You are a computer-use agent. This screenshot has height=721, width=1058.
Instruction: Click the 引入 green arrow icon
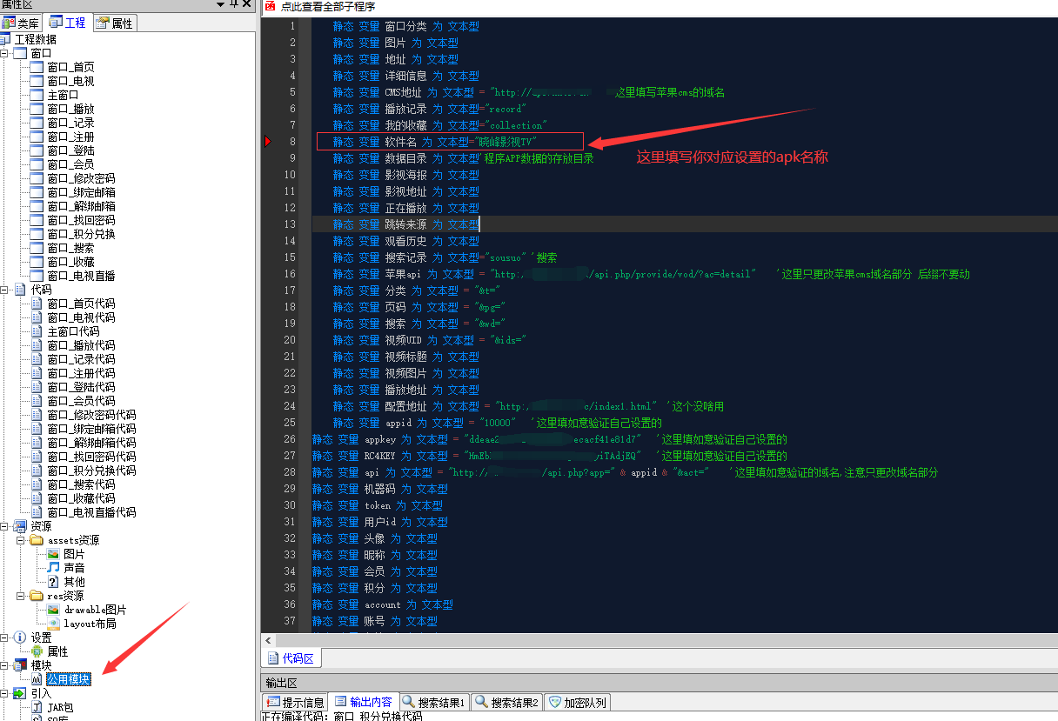[x=20, y=693]
